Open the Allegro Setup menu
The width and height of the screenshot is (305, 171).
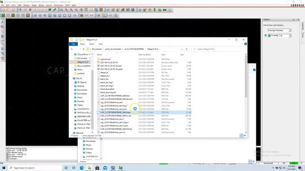click(34, 5)
